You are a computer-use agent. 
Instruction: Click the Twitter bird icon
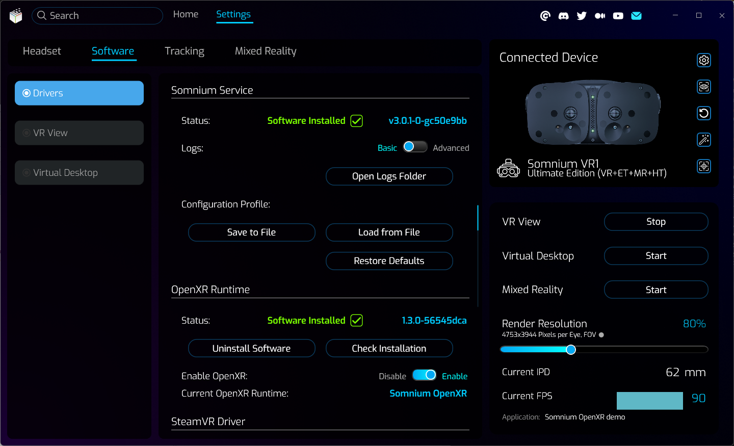point(582,16)
